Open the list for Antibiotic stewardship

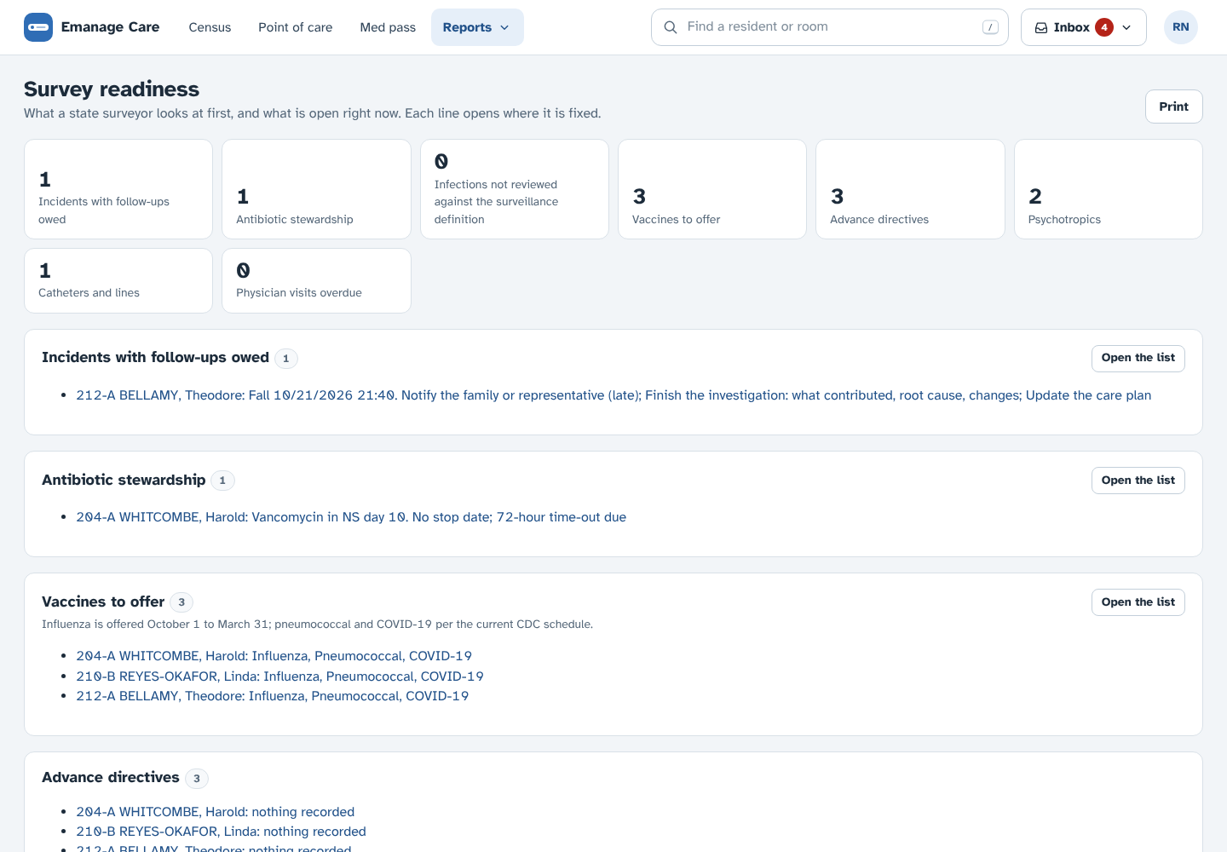click(1138, 481)
